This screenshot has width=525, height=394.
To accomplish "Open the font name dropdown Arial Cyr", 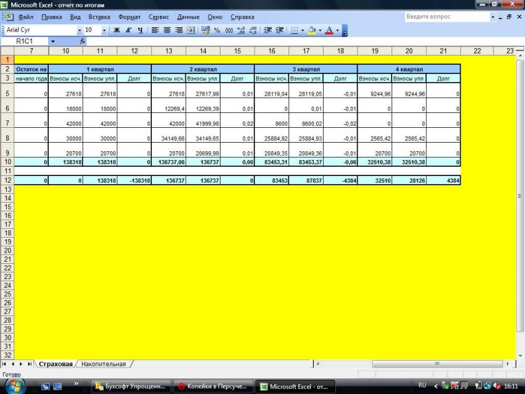I will pos(79,30).
